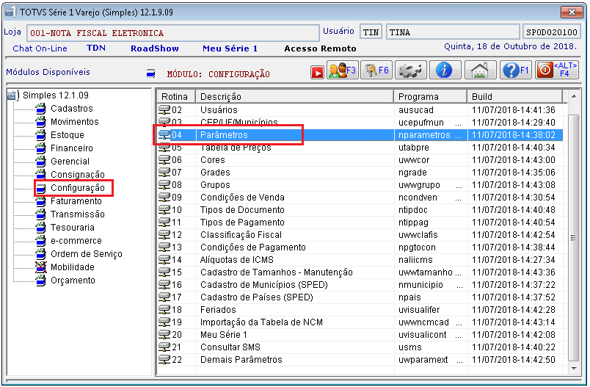This screenshot has height=387, width=590.
Task: Select the Movimentos module icon
Action: [40, 122]
